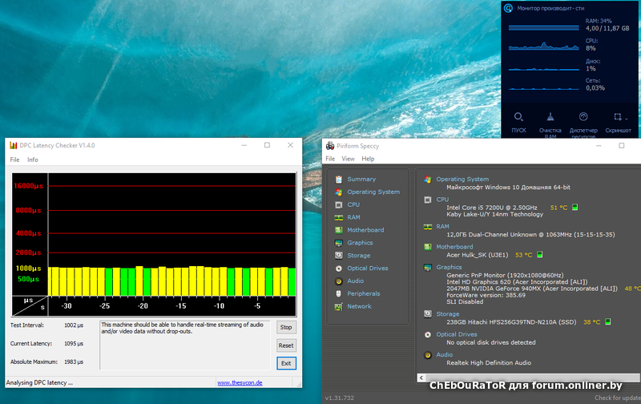Open the www.thesycon.de link
Viewport: 641px width, 404px height.
point(241,382)
